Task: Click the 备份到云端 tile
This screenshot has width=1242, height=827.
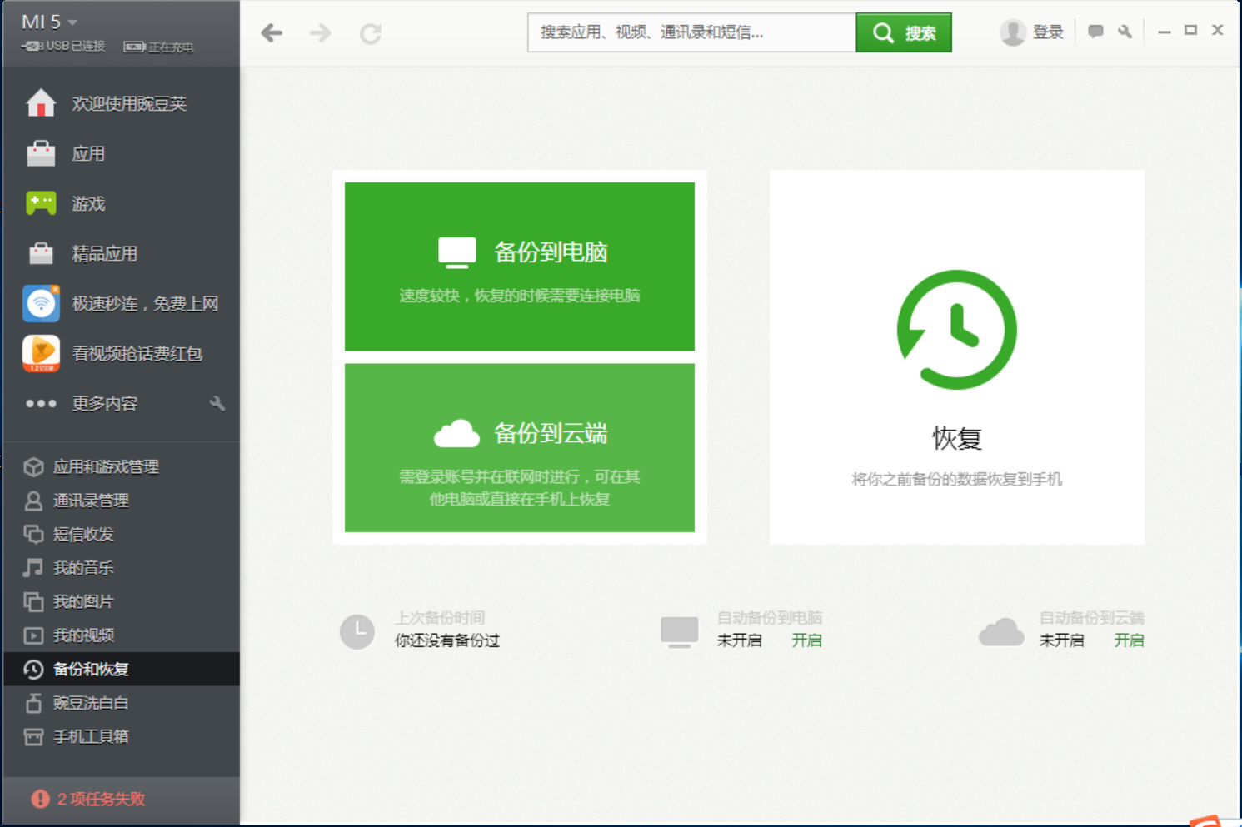Action: [520, 447]
